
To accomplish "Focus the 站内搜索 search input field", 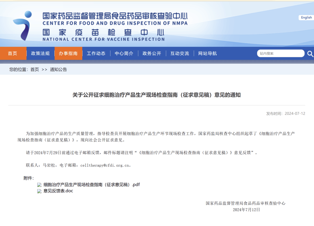I will pyautogui.click(x=280, y=54).
